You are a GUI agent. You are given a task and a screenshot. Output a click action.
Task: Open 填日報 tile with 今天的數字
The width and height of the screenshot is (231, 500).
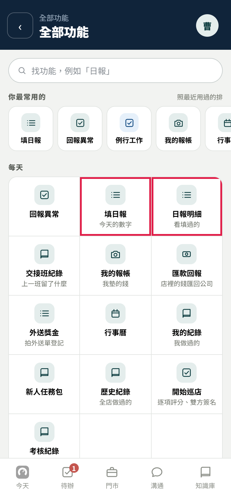tap(115, 206)
